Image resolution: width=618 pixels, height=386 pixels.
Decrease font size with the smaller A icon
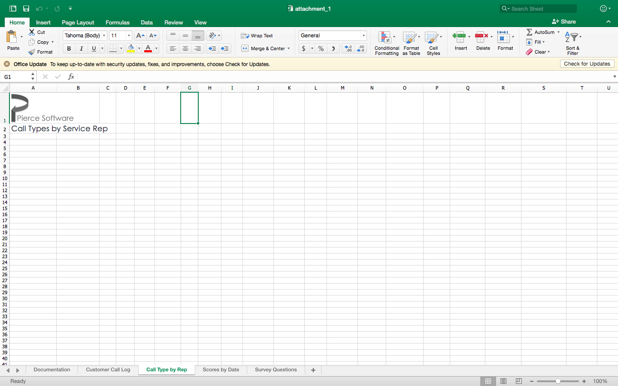(x=153, y=36)
